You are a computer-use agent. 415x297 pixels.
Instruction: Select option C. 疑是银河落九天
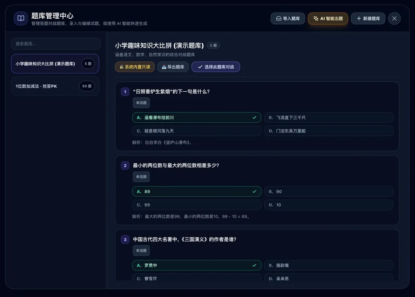click(197, 131)
